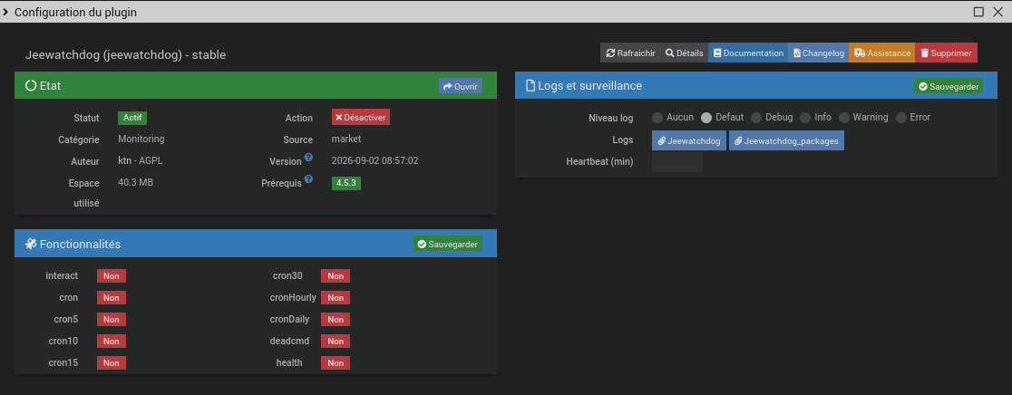Click the Heartbeat (min) input field

(677, 162)
